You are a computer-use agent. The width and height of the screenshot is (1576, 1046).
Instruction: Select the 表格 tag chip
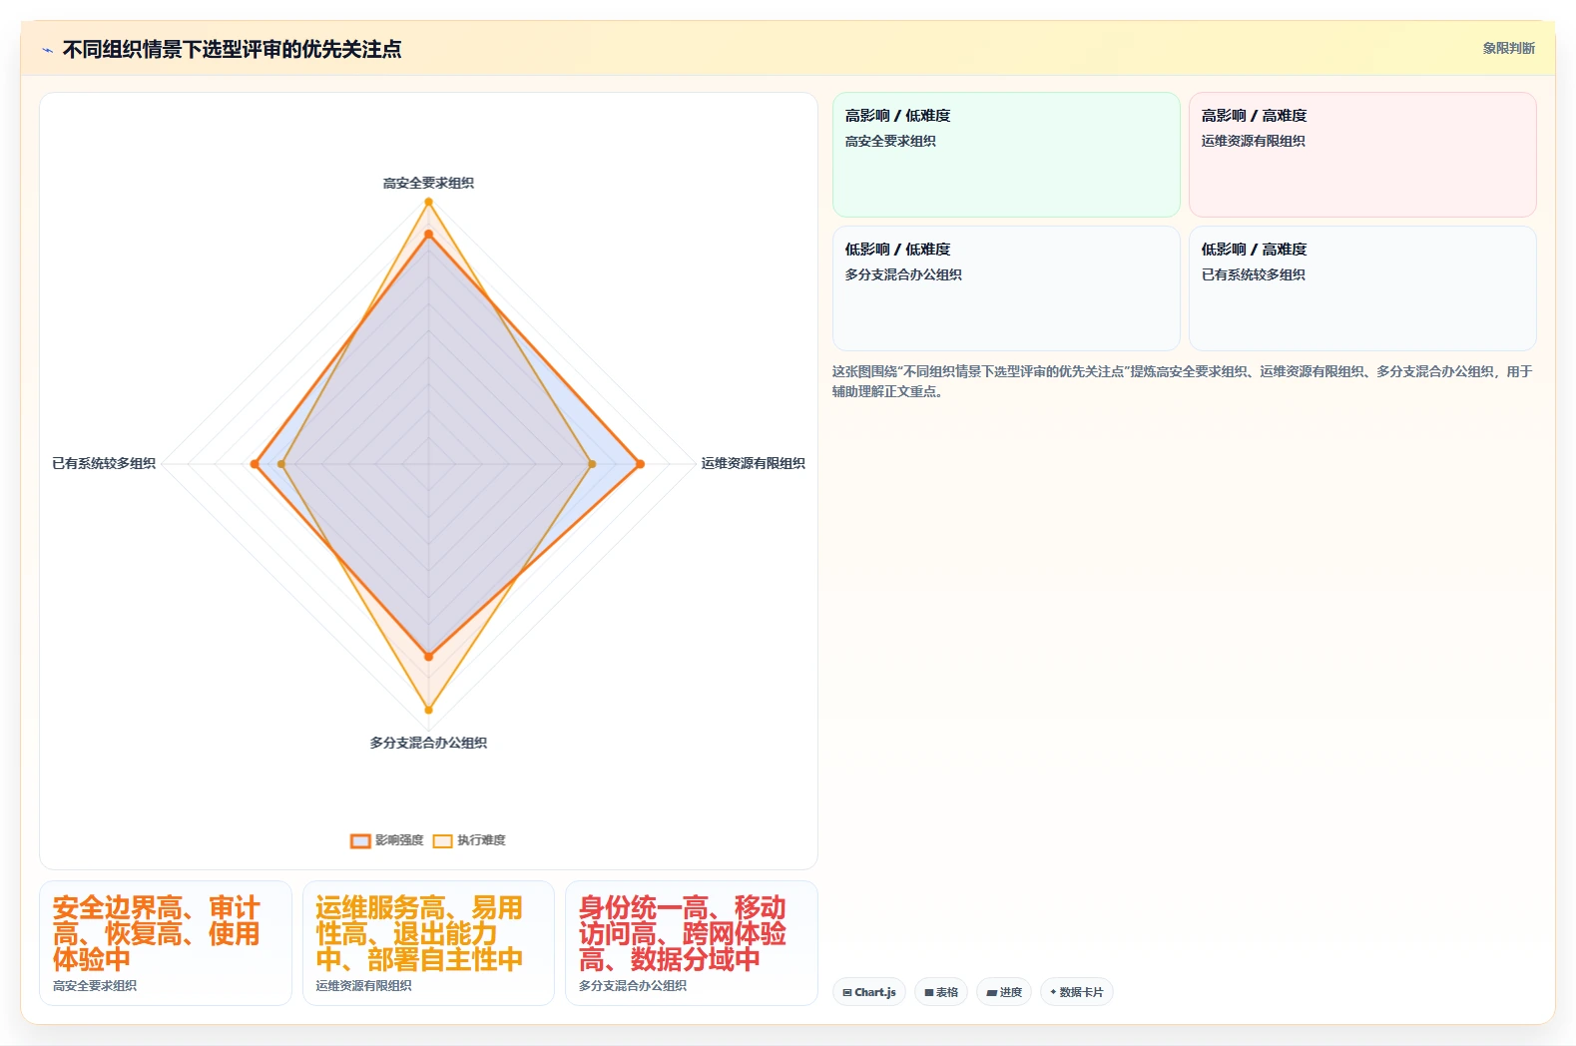pyautogui.click(x=941, y=992)
